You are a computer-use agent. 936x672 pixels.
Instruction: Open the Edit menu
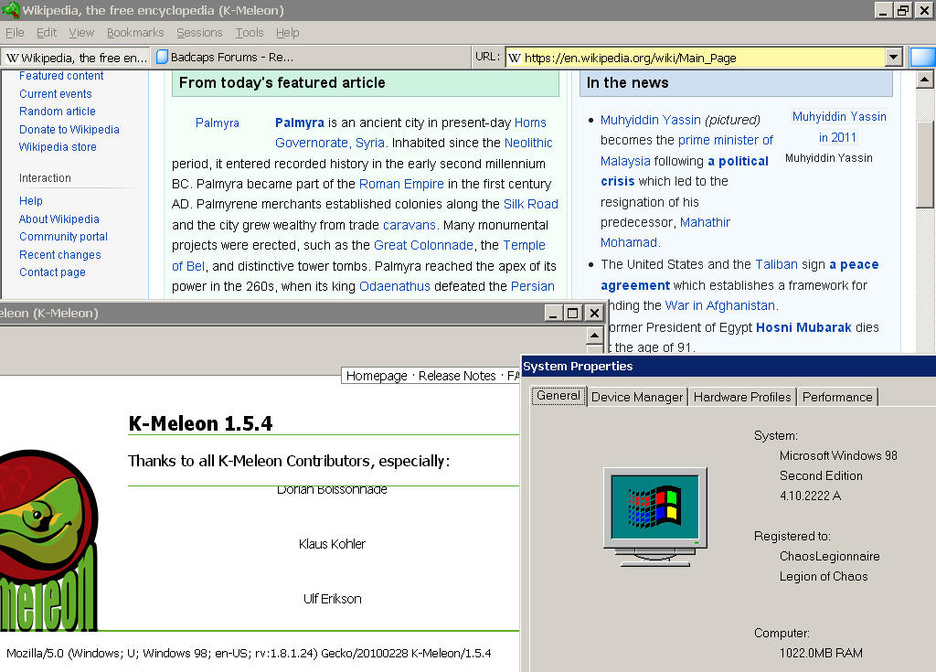(47, 32)
